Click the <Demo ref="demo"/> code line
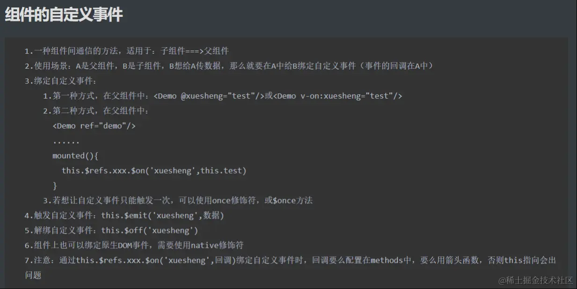 (x=94, y=126)
